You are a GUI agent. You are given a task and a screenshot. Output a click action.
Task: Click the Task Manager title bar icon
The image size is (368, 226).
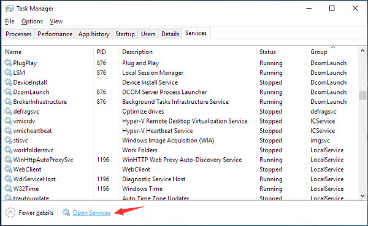point(10,9)
